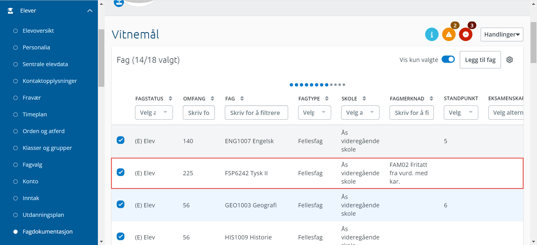The image size is (537, 245).
Task: Click the Legg til fag button
Action: (x=480, y=60)
